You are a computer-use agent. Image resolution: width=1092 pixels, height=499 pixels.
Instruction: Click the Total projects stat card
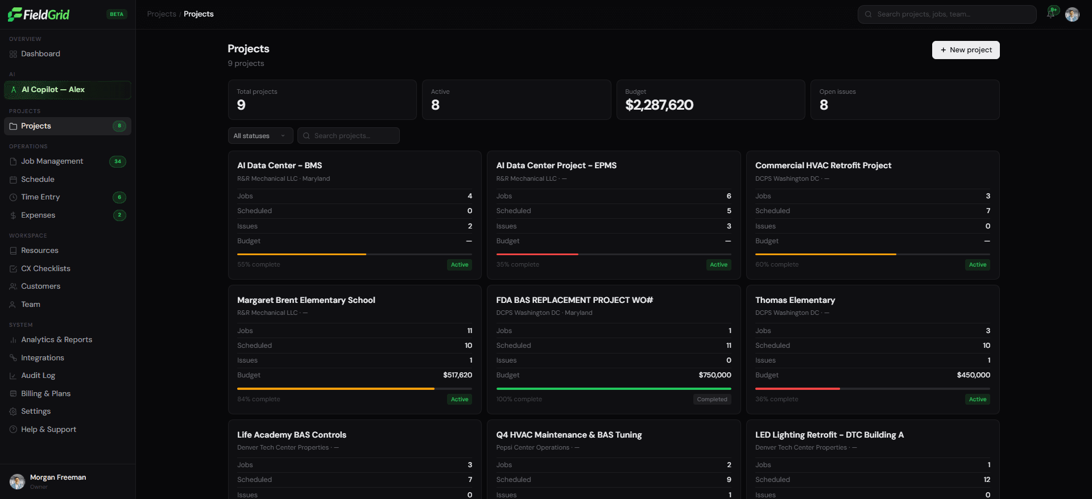[322, 100]
